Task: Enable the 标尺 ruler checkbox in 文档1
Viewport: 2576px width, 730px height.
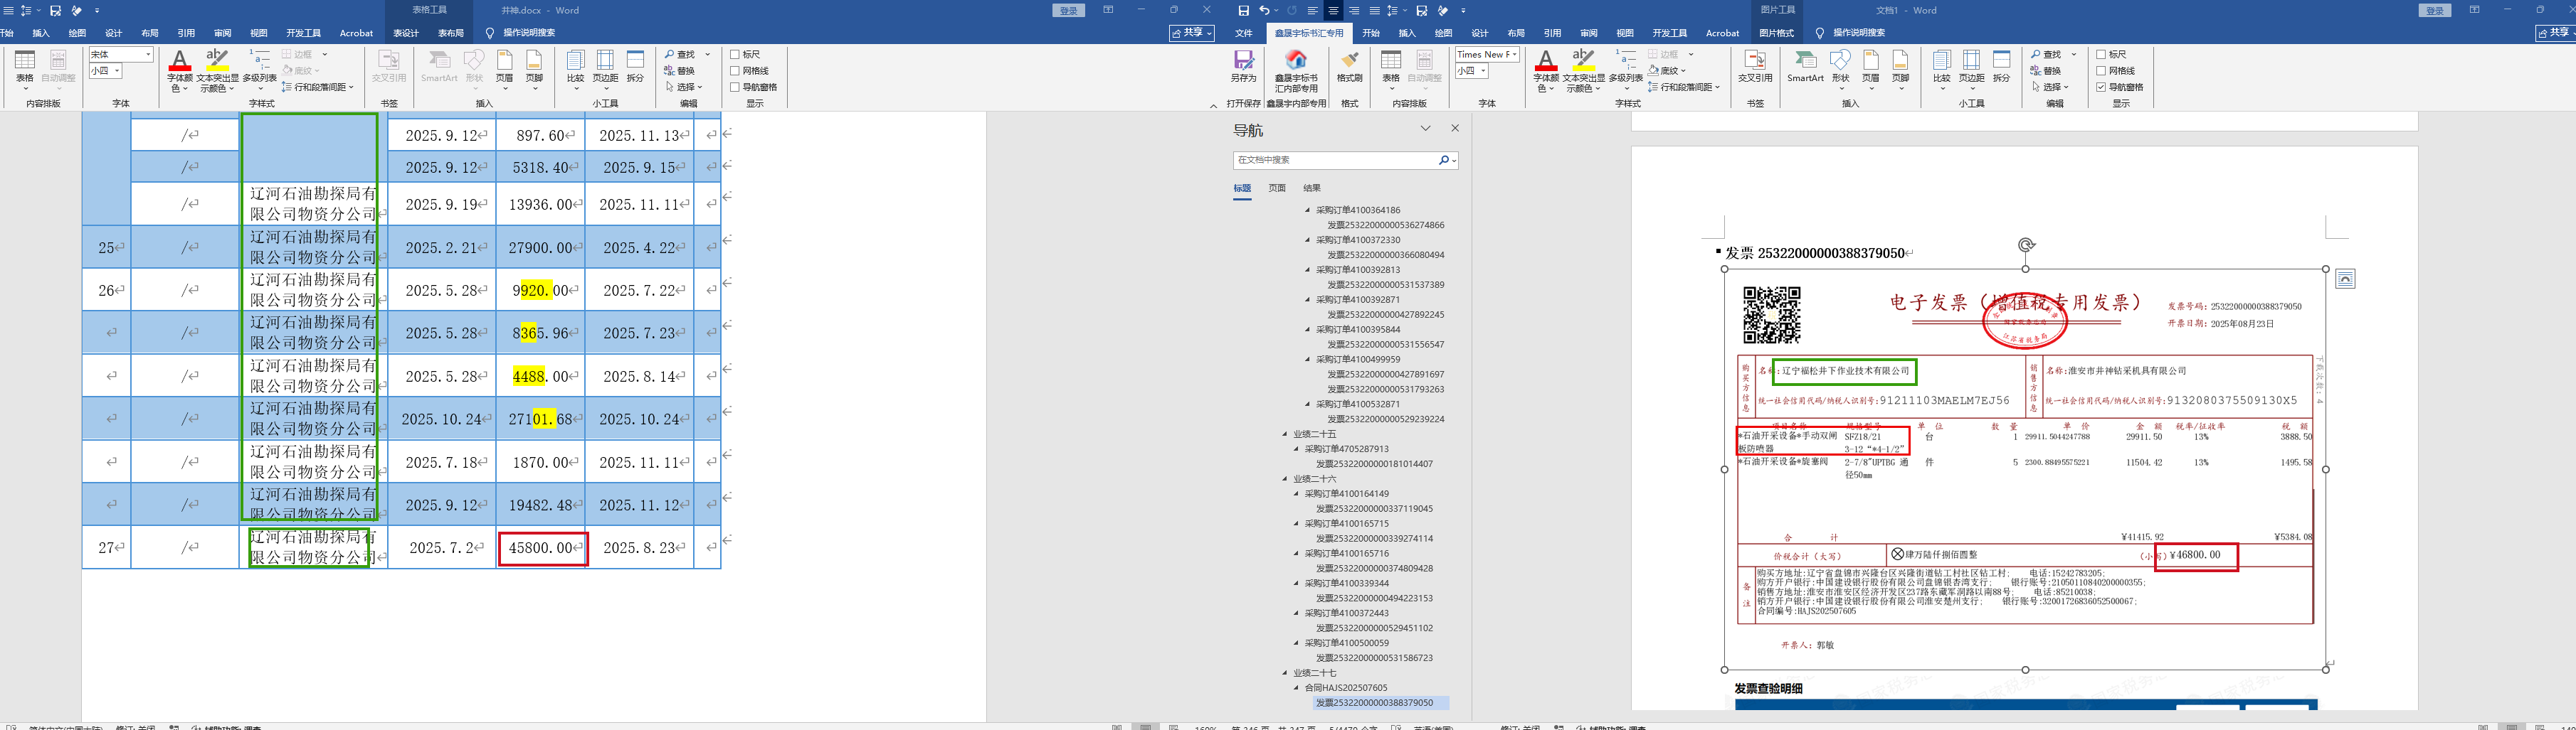Action: click(2101, 55)
